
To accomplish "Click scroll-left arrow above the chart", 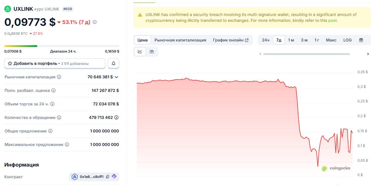I will (x=260, y=54).
